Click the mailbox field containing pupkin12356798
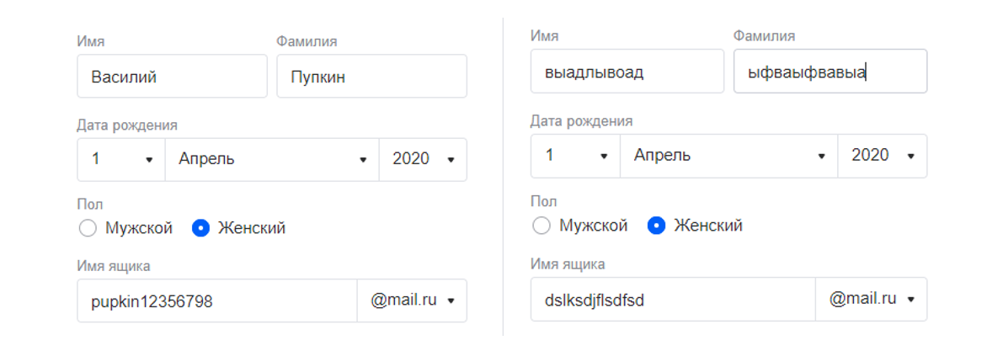 pos(216,300)
